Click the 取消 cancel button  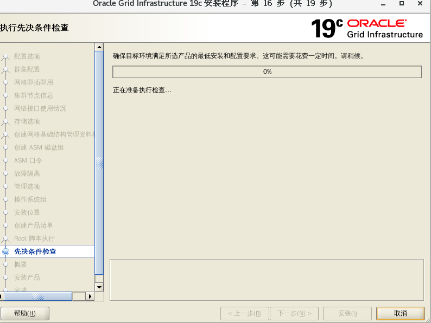pos(401,313)
